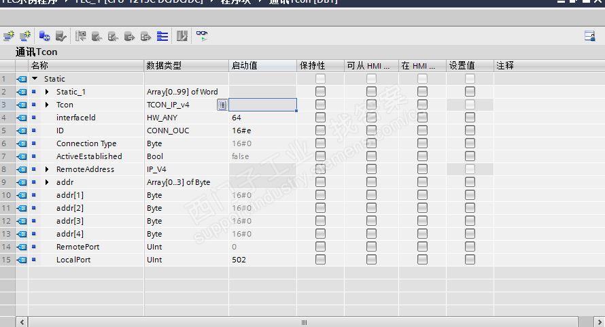Toggle 保持性 checkbox for addr[4] row

click(x=320, y=234)
